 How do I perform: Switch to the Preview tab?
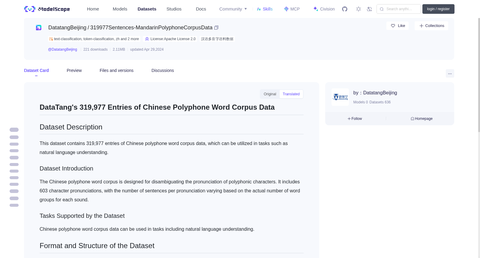(x=74, y=70)
